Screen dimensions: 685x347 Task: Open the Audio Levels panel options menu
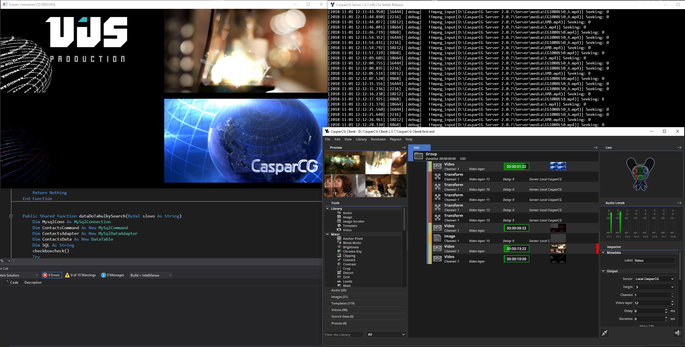pyautogui.click(x=679, y=203)
